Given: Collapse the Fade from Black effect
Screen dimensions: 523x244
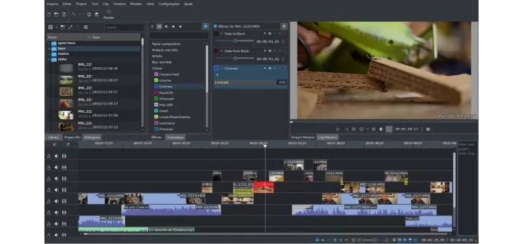Looking at the screenshot, I should [221, 51].
